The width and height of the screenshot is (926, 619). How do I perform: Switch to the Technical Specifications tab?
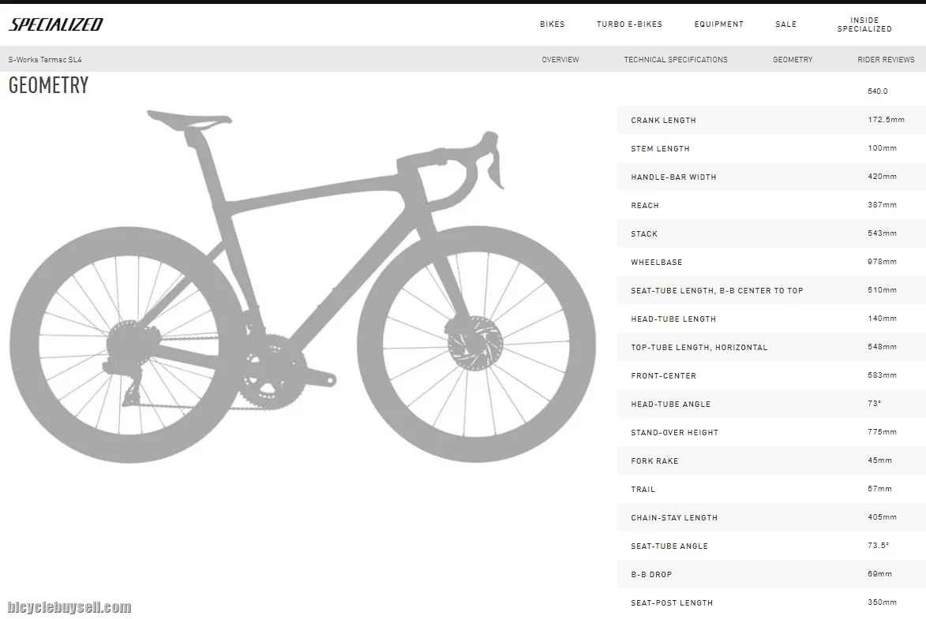point(675,60)
